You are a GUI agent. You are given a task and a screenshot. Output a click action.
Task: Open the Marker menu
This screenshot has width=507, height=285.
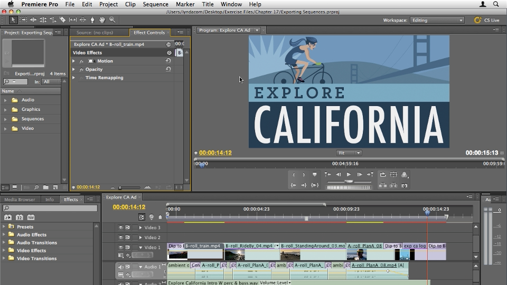(185, 4)
